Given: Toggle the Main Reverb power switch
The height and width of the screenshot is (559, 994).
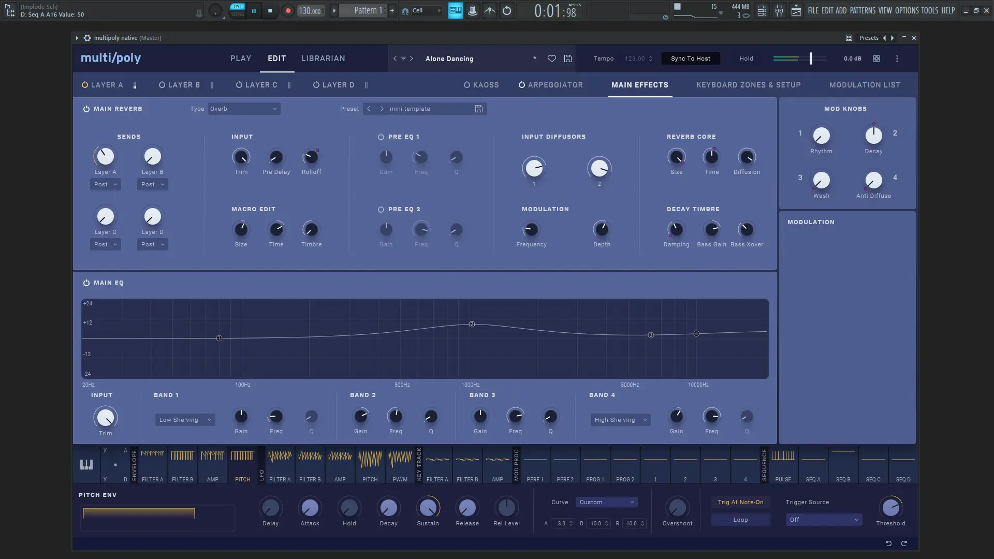Looking at the screenshot, I should point(86,109).
